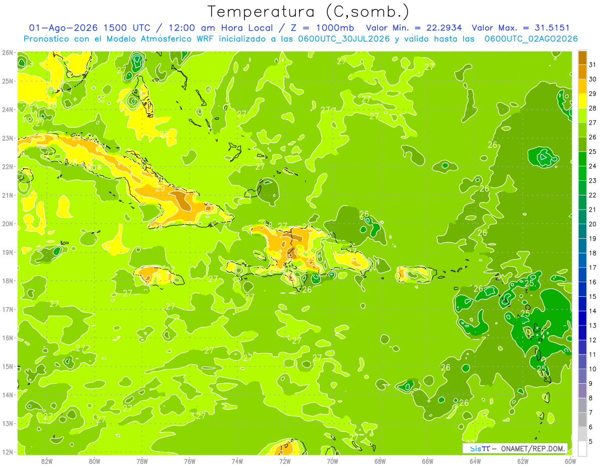Screen dimensions: 606x468
Task: Click legend scale value "22"
Action: coord(592,195)
